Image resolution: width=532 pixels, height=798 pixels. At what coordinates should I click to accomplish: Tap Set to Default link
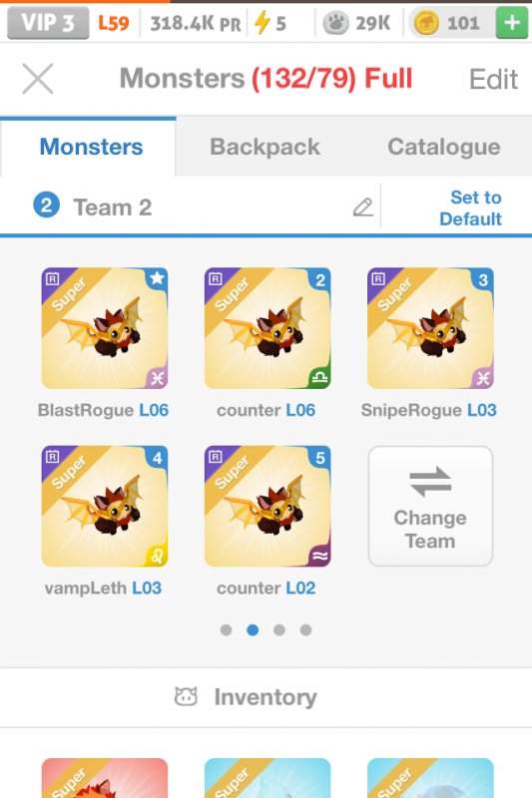pyautogui.click(x=471, y=208)
